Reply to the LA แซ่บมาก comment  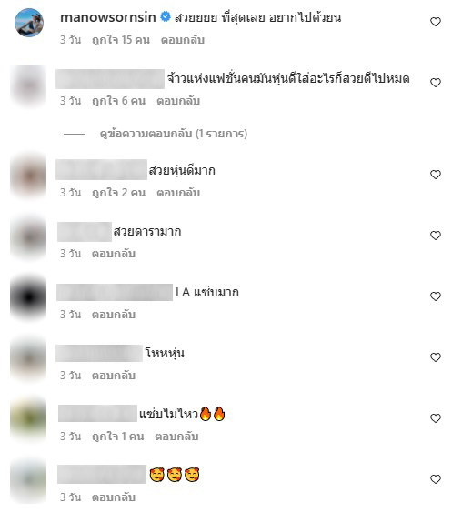[114, 315]
